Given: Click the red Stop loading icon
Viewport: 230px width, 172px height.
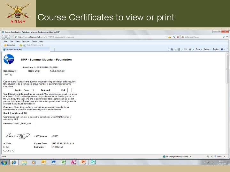Looking at the screenshot, I should click(x=178, y=37).
